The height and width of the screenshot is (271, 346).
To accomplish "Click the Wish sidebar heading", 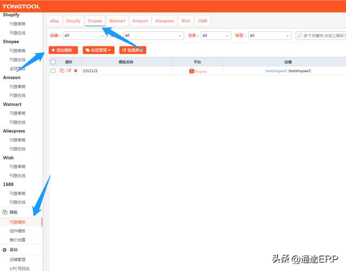I will point(8,158).
